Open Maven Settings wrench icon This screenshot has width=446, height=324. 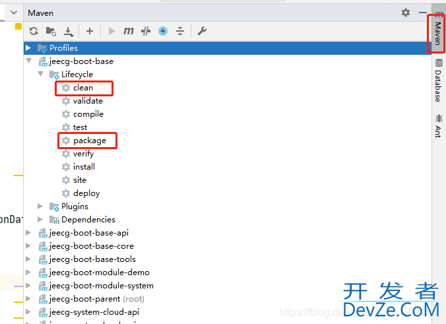click(202, 31)
